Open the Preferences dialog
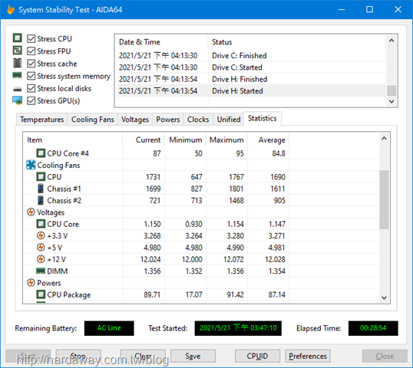This screenshot has height=368, width=413. 308,356
